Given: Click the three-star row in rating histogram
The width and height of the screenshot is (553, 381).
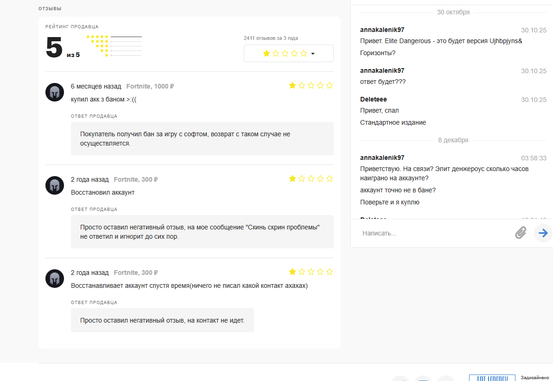Looking at the screenshot, I should coord(118,46).
